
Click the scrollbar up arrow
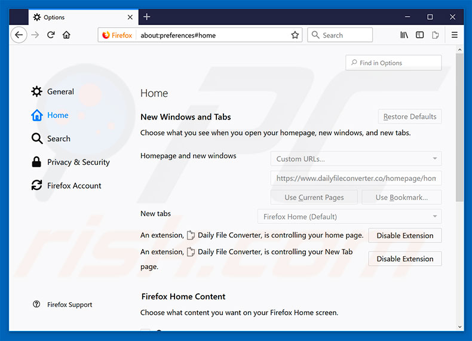click(x=459, y=50)
